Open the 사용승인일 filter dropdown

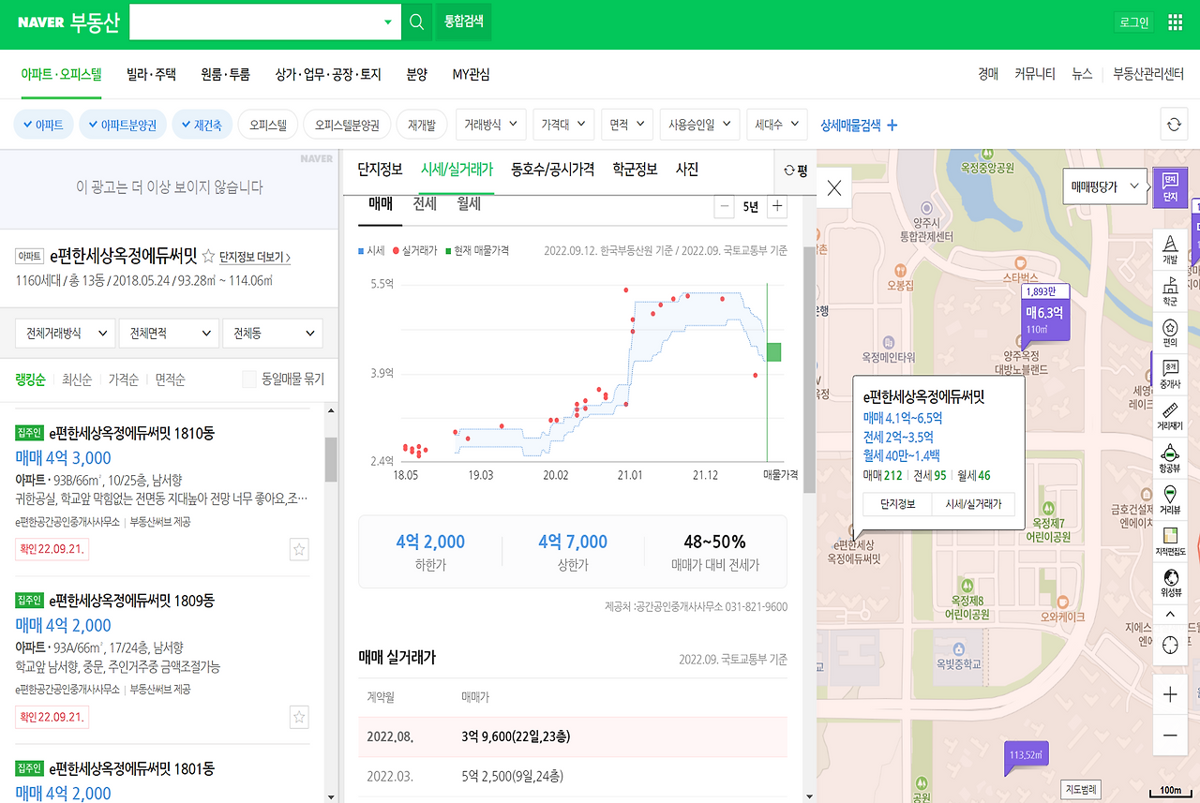pos(699,125)
